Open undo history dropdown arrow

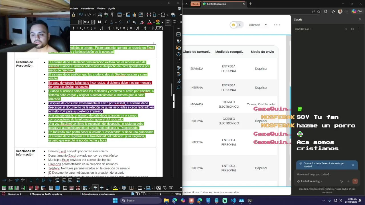click(85, 15)
